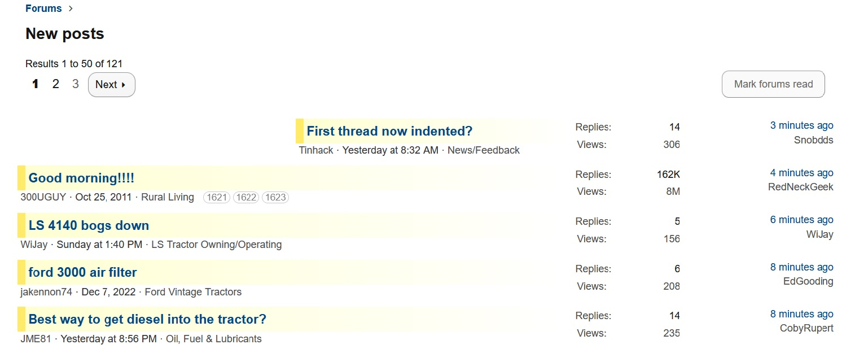Jump to page 1621 of Good morning thread
The height and width of the screenshot is (353, 868).
[217, 198]
